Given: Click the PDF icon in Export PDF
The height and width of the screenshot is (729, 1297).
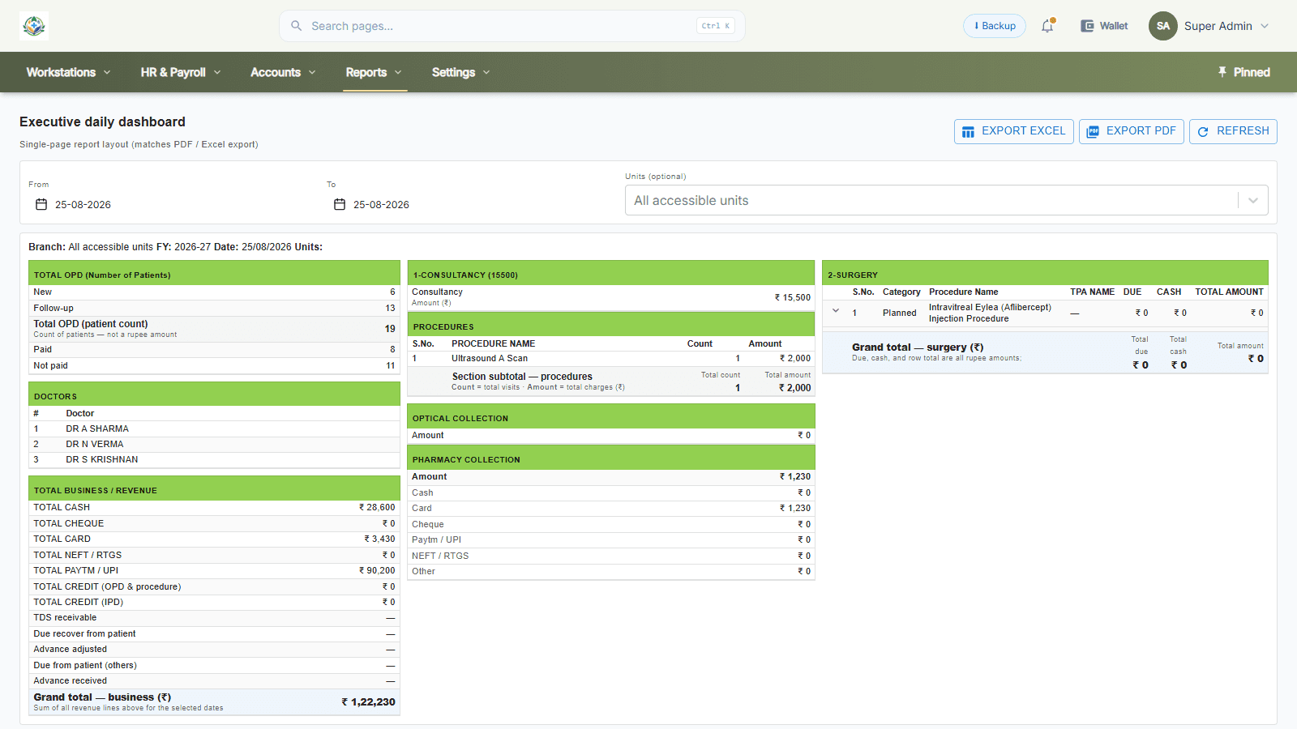Looking at the screenshot, I should coord(1093,131).
